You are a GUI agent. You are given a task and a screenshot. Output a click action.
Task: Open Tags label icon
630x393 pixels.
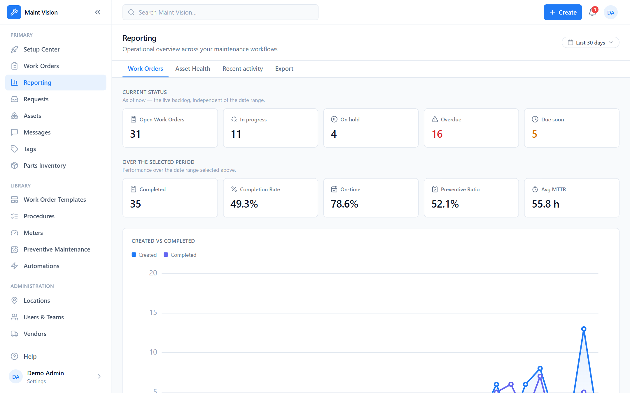(14, 149)
